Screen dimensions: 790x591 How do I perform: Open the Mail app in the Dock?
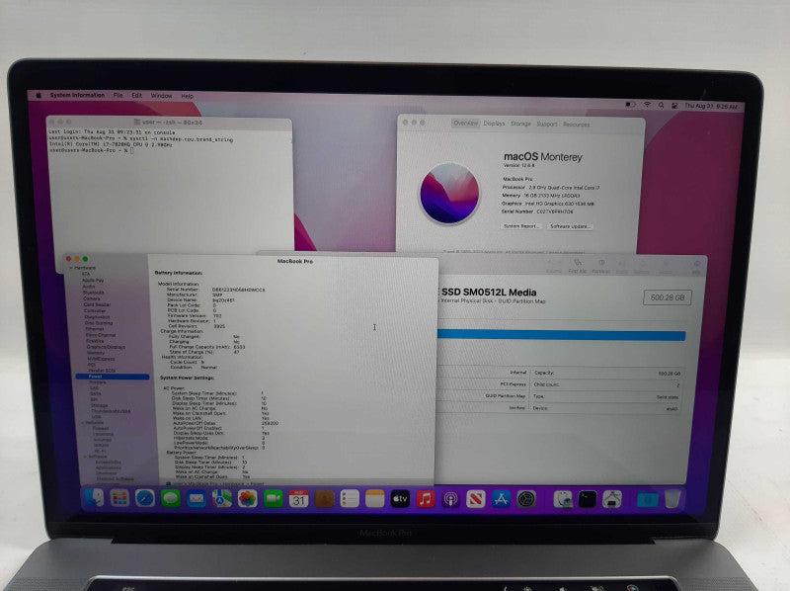[197, 499]
